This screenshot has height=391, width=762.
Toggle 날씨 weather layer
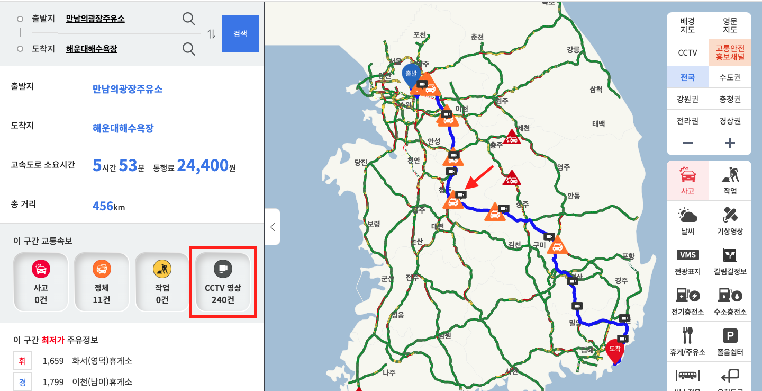point(687,221)
